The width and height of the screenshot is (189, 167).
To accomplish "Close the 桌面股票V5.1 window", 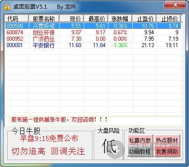I will [x=175, y=5].
